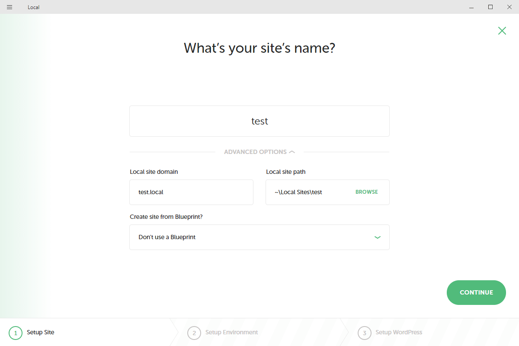Select the Don't use a Blueprint field
The height and width of the screenshot is (346, 519).
pyautogui.click(x=259, y=237)
